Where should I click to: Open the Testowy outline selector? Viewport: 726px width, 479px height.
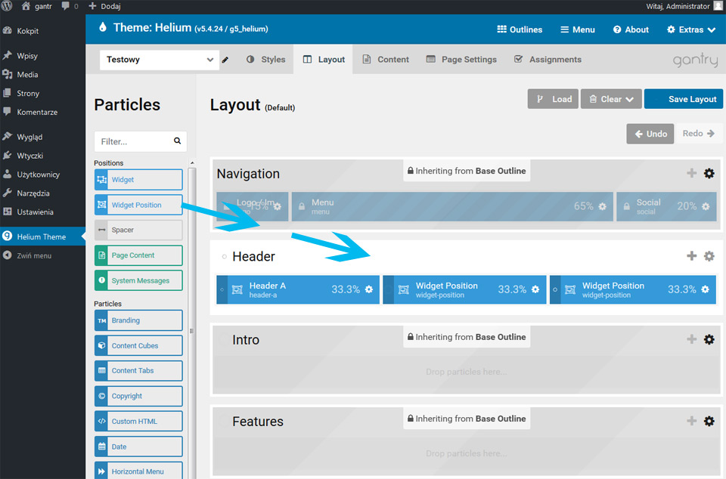[160, 60]
